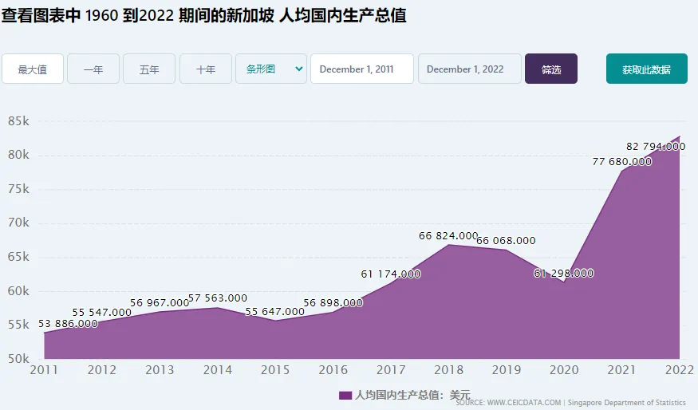The image size is (698, 410).
Task: Click the 最大值 range button
Action: 33,69
